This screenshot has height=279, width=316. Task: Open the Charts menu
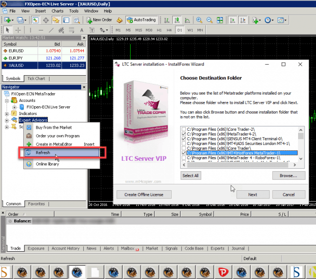click(x=57, y=11)
